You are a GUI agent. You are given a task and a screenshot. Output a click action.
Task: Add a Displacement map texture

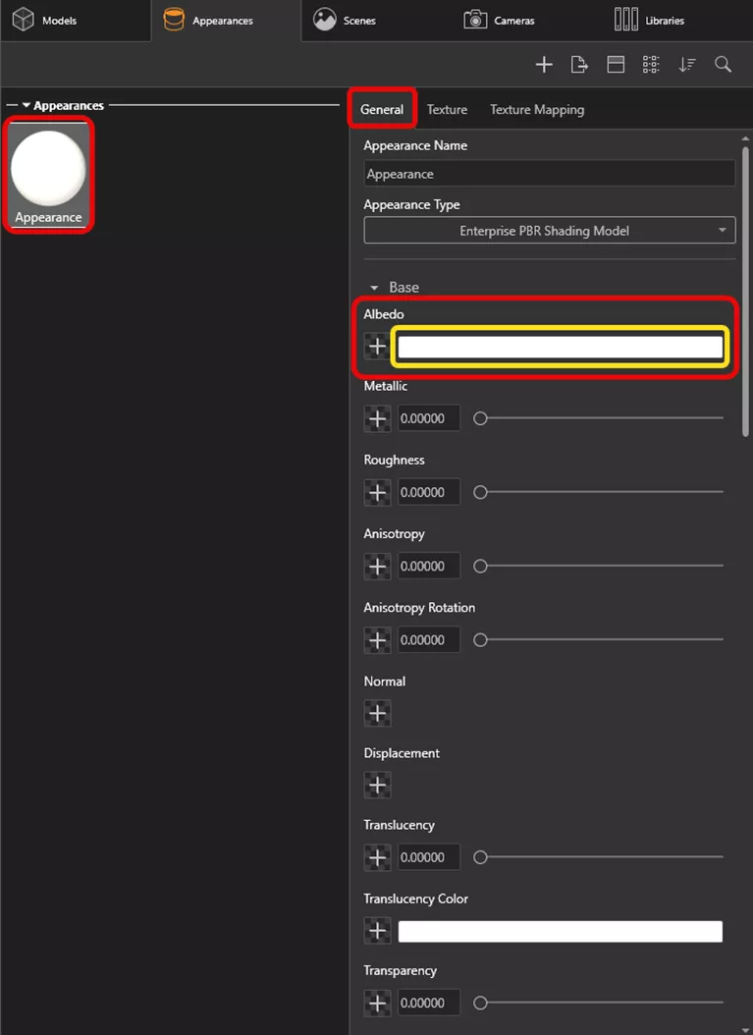pos(377,785)
